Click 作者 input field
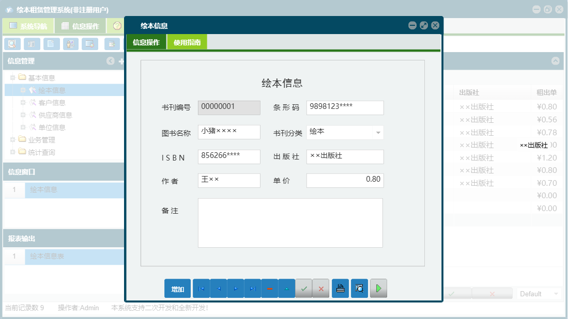The height and width of the screenshot is (319, 568). tap(229, 181)
